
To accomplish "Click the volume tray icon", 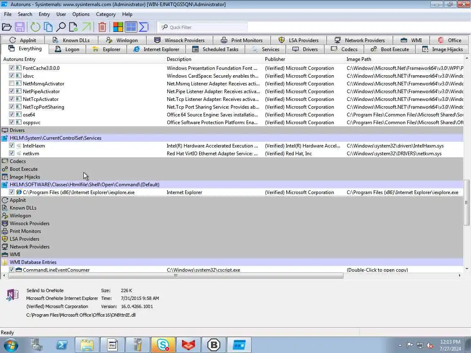I will [430, 346].
